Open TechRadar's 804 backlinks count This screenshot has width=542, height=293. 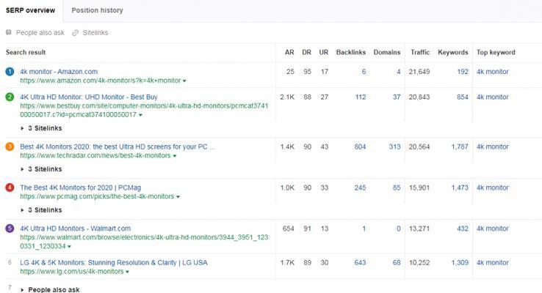click(x=360, y=146)
